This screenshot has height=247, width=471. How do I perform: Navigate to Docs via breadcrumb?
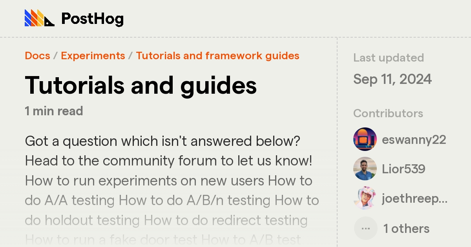pyautogui.click(x=37, y=55)
